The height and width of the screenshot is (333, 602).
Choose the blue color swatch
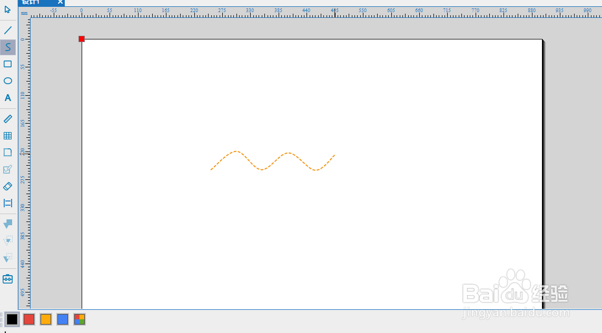click(63, 319)
